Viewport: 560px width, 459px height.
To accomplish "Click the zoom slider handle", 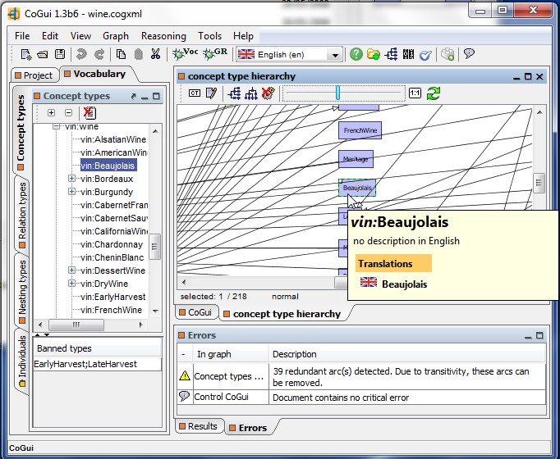I will [337, 93].
